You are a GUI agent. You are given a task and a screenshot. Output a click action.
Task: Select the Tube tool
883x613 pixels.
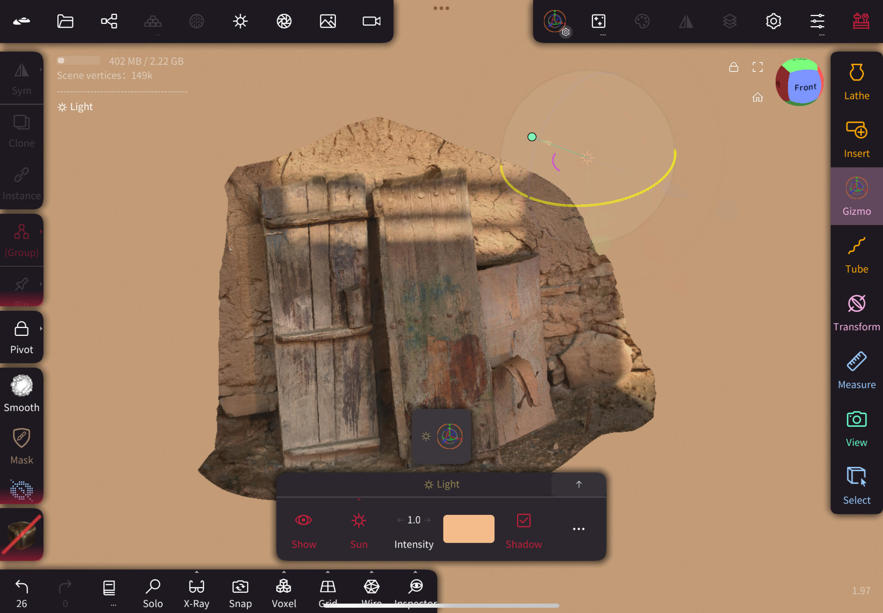tap(856, 255)
